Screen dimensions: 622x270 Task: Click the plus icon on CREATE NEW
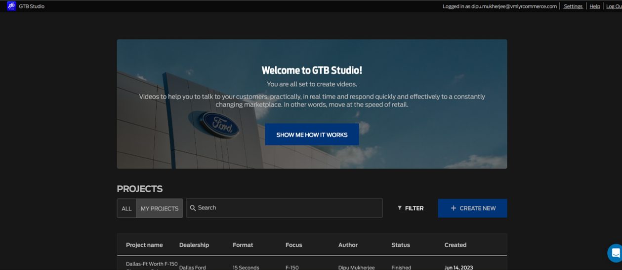tap(453, 208)
